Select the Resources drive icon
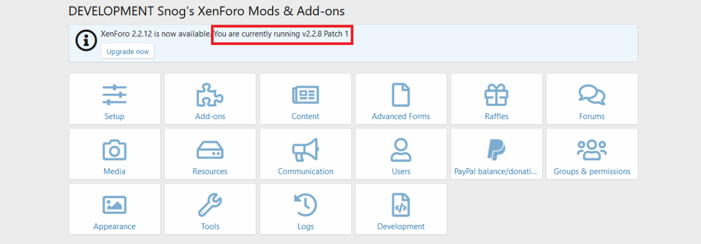701x244 pixels. click(210, 150)
